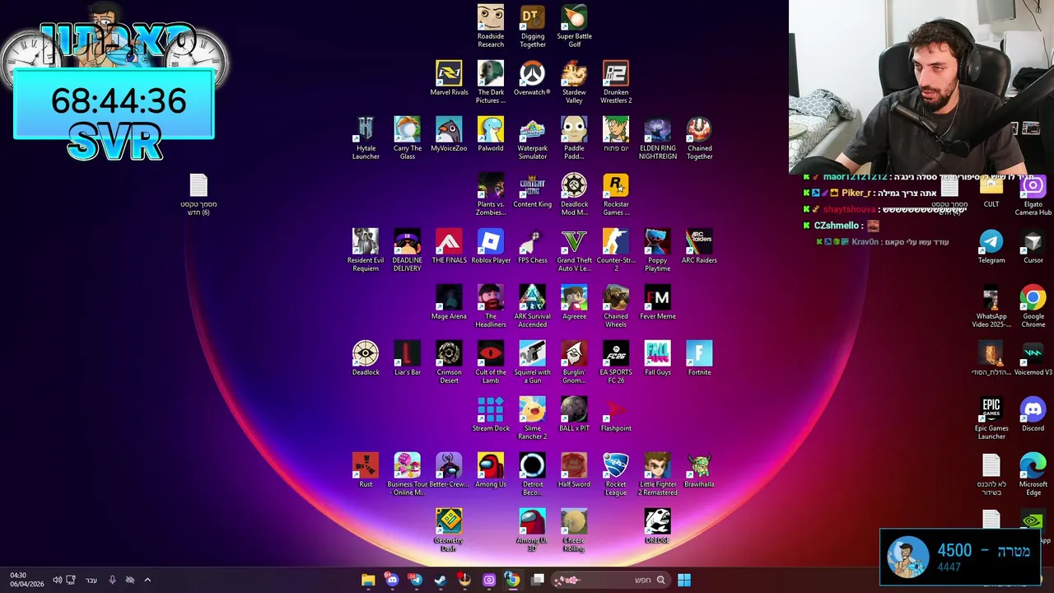1054x593 pixels.
Task: Launch Rust from the desktop
Action: tap(366, 470)
